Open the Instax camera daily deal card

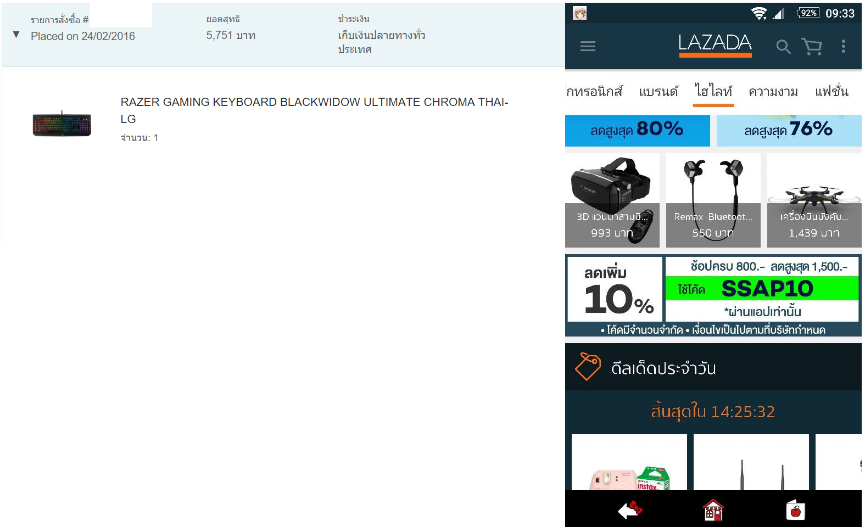point(629,462)
